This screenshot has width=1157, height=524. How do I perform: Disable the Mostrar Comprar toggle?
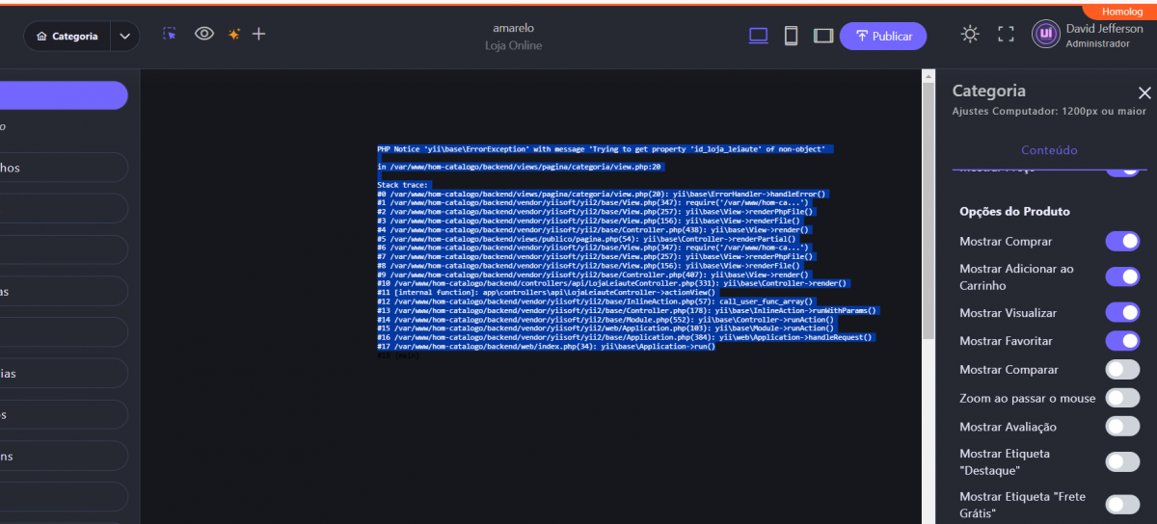(x=1121, y=241)
